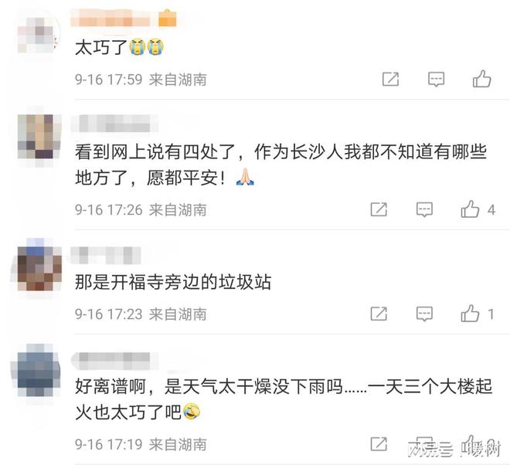Reply to the 太巧了 comment via comment icon
Viewport: 510px width, 465px height.
tap(436, 80)
